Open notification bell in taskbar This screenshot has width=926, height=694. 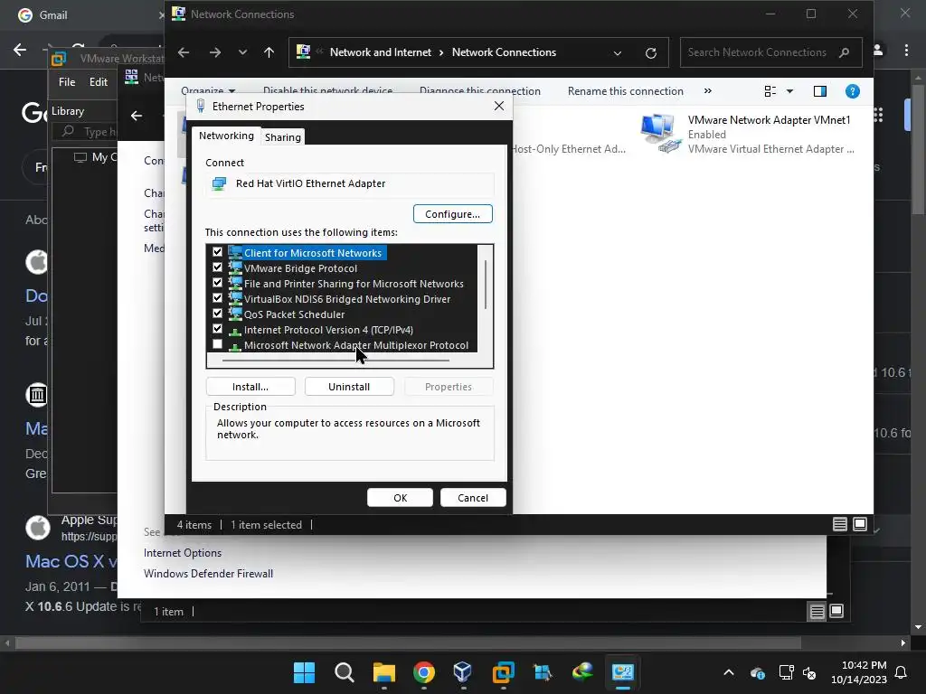tap(901, 672)
